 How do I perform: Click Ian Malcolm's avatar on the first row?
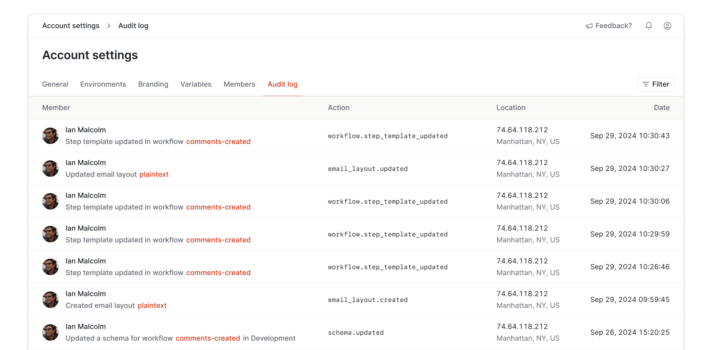[x=50, y=135]
